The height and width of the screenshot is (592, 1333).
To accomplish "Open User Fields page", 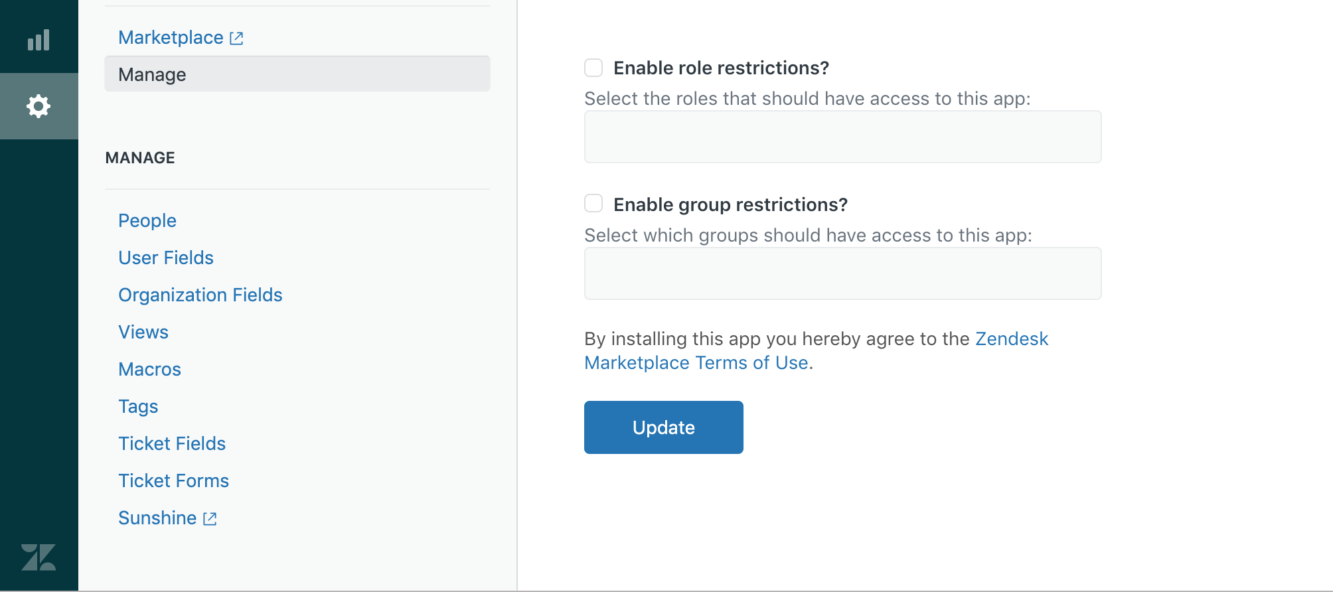I will click(x=166, y=258).
